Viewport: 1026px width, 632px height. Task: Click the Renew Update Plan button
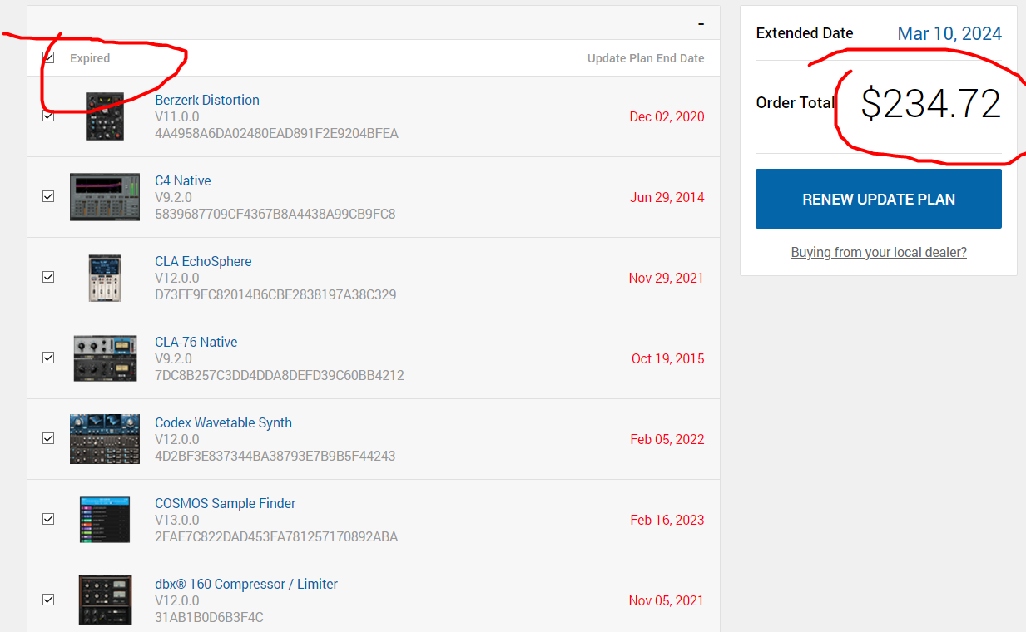(x=878, y=199)
